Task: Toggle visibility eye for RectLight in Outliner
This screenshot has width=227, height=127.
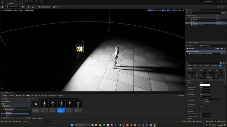Action: (187, 23)
